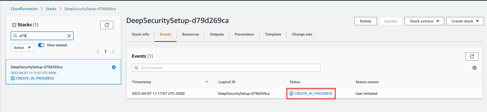
Task: Refresh the Stacks list
Action: pos(107,25)
